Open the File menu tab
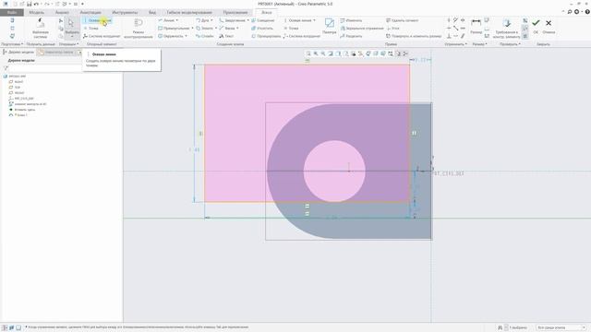This screenshot has width=591, height=332. [12, 12]
